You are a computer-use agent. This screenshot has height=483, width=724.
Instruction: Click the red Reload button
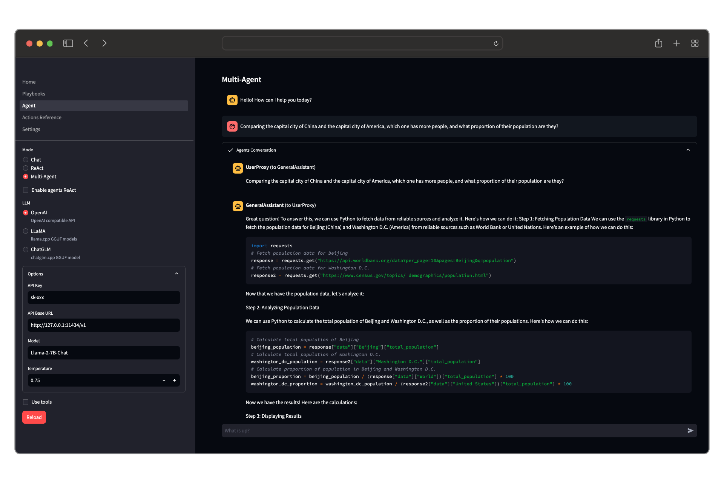click(x=34, y=417)
